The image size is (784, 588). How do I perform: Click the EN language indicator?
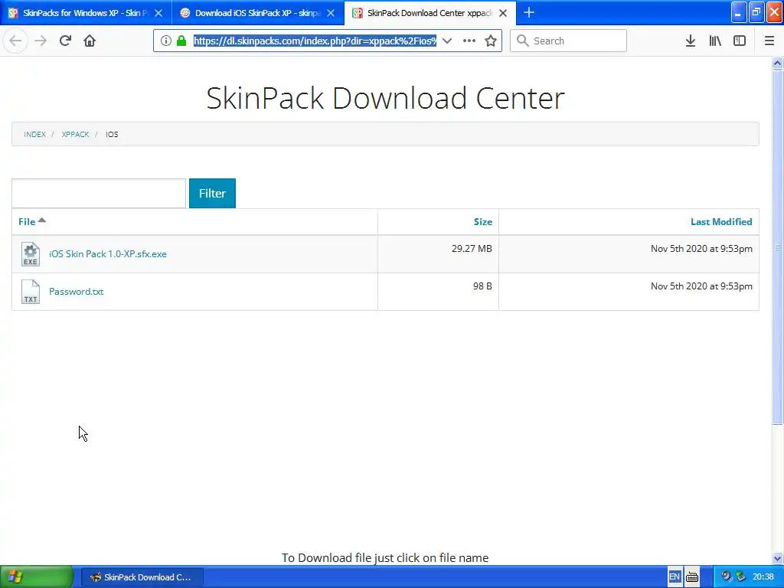click(x=674, y=577)
